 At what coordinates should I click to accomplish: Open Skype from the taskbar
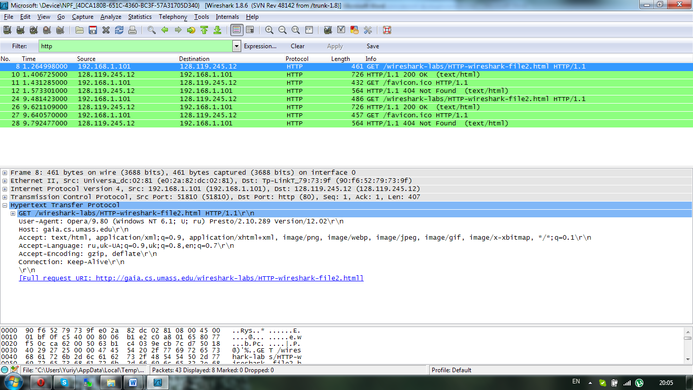click(65, 383)
